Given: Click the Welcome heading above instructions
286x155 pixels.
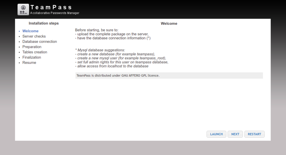Looking at the screenshot, I should (x=169, y=23).
